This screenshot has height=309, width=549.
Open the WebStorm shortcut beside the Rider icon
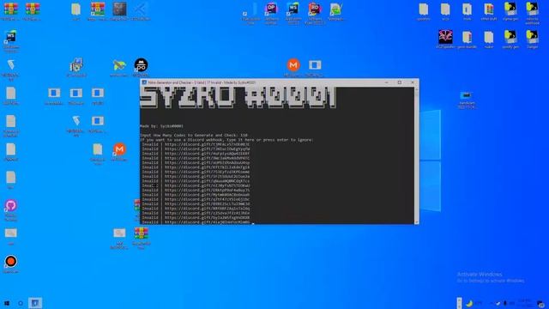[293, 9]
